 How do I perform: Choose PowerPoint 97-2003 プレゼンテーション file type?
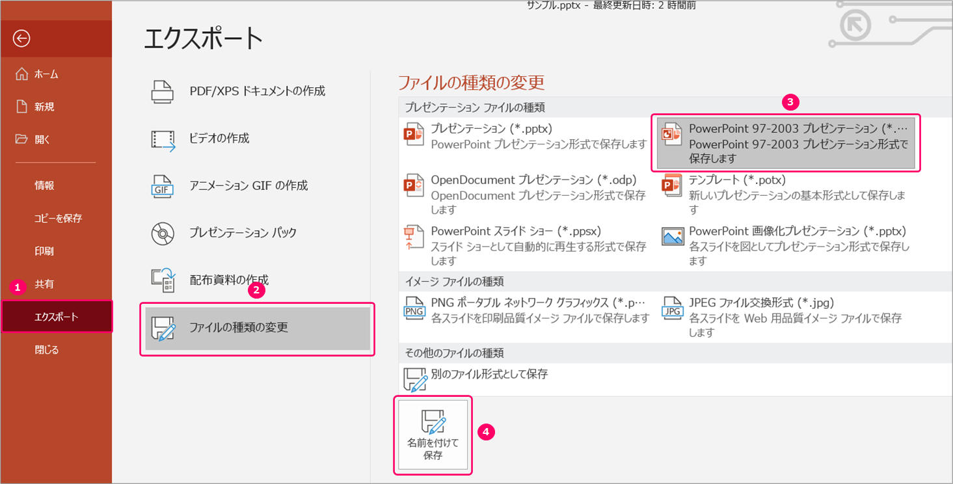tap(786, 143)
